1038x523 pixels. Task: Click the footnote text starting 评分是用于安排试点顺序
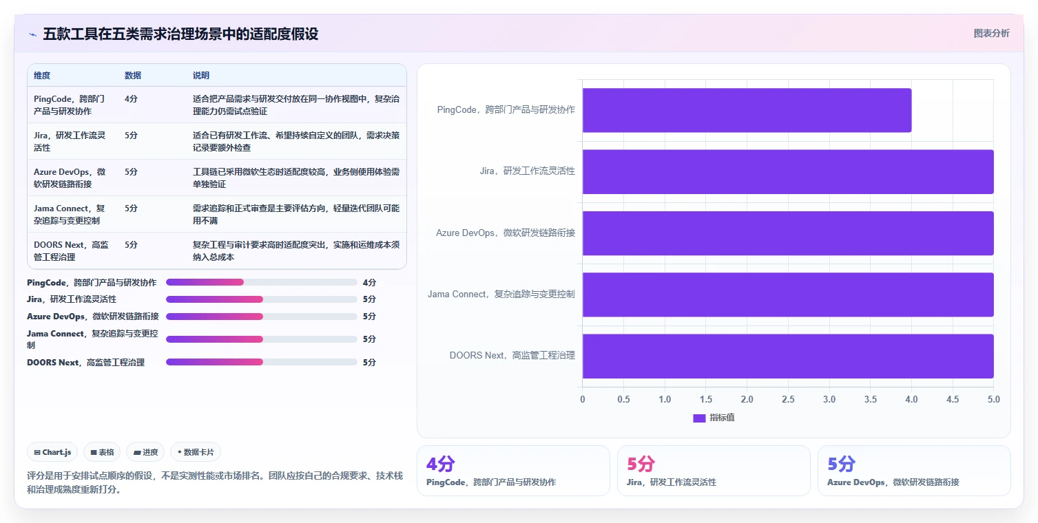tap(215, 482)
